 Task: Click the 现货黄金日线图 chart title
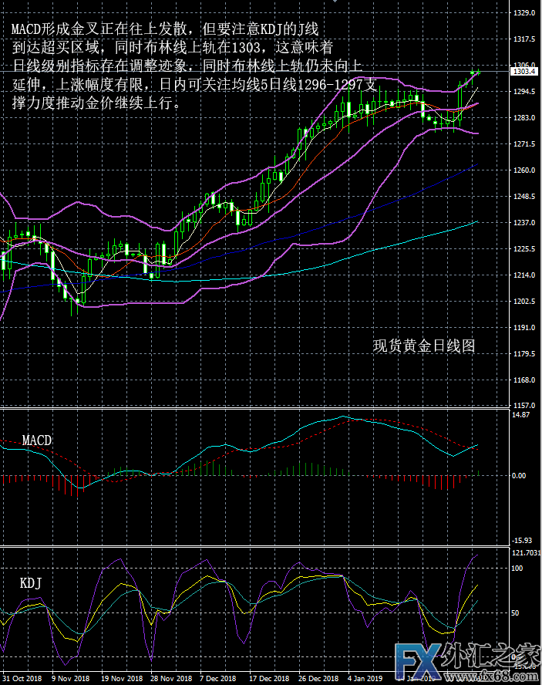[x=424, y=346]
